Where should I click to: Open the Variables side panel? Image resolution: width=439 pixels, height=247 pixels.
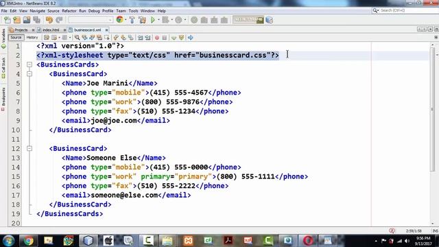point(3,38)
